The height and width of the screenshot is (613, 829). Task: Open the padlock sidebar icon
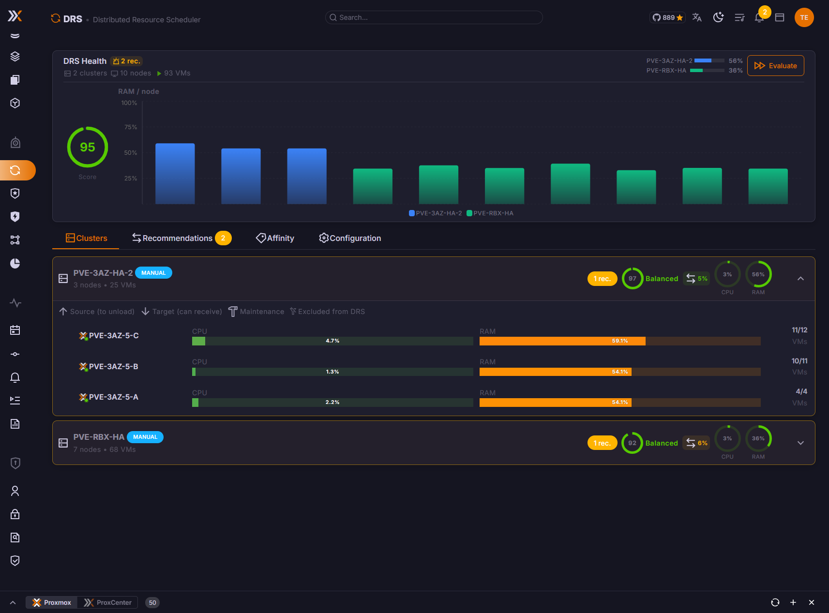click(15, 514)
